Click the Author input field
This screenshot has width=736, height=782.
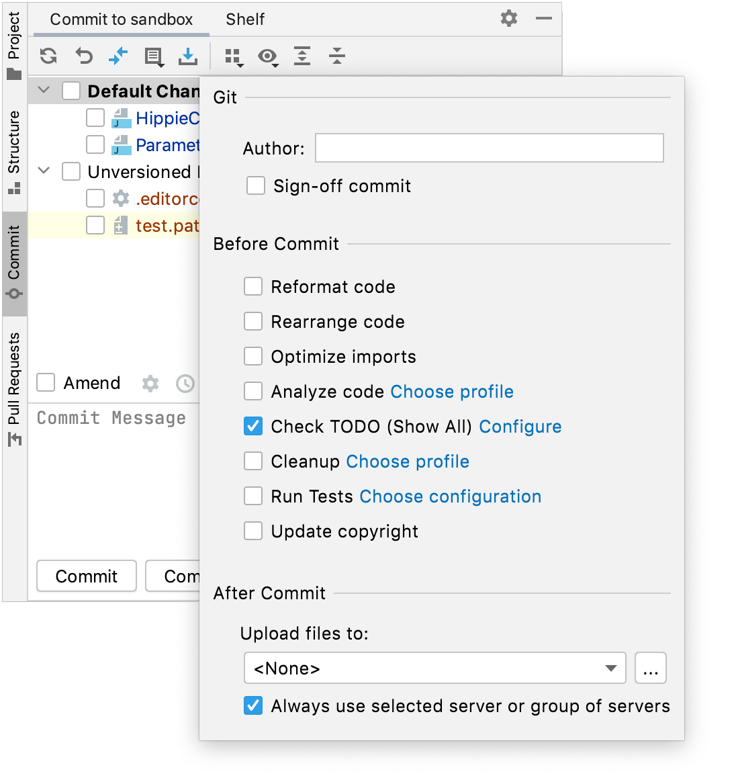(489, 148)
